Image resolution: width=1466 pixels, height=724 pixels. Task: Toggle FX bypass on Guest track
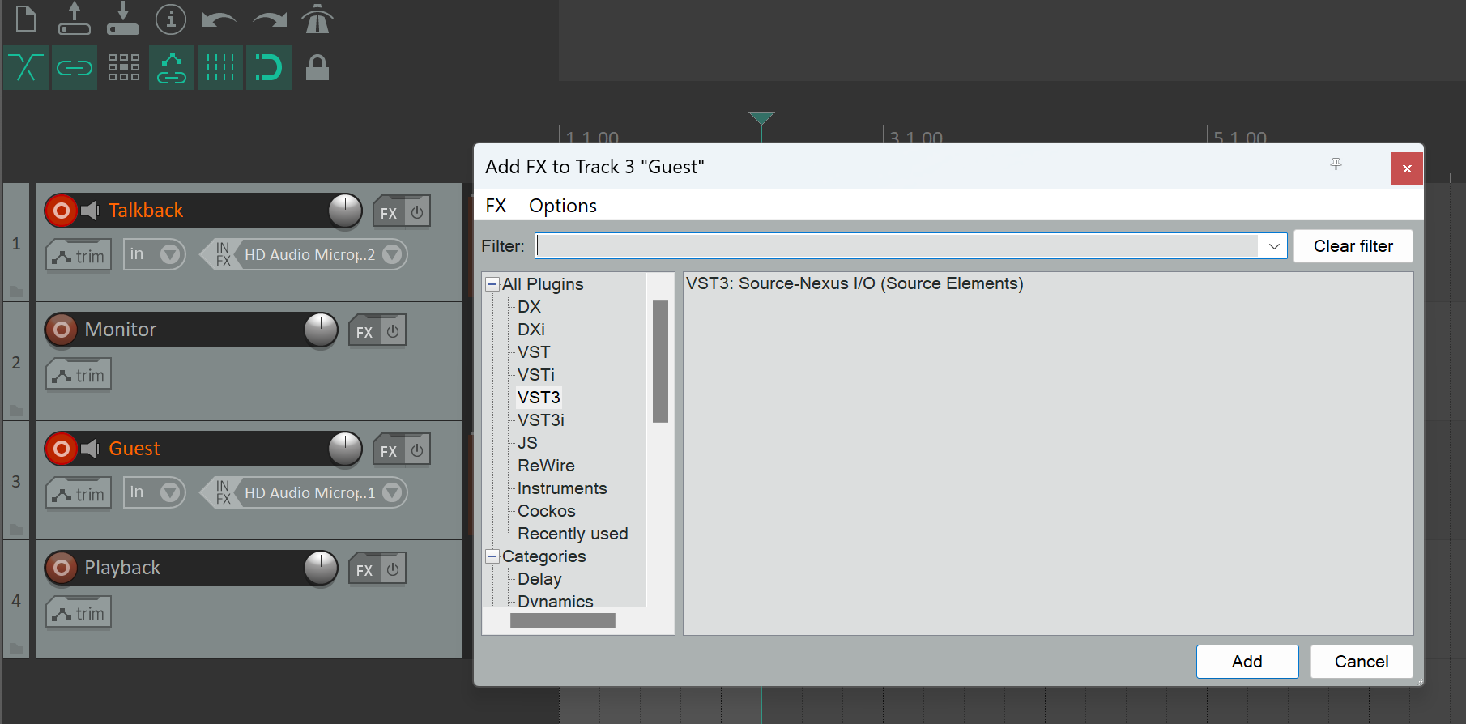pos(417,450)
